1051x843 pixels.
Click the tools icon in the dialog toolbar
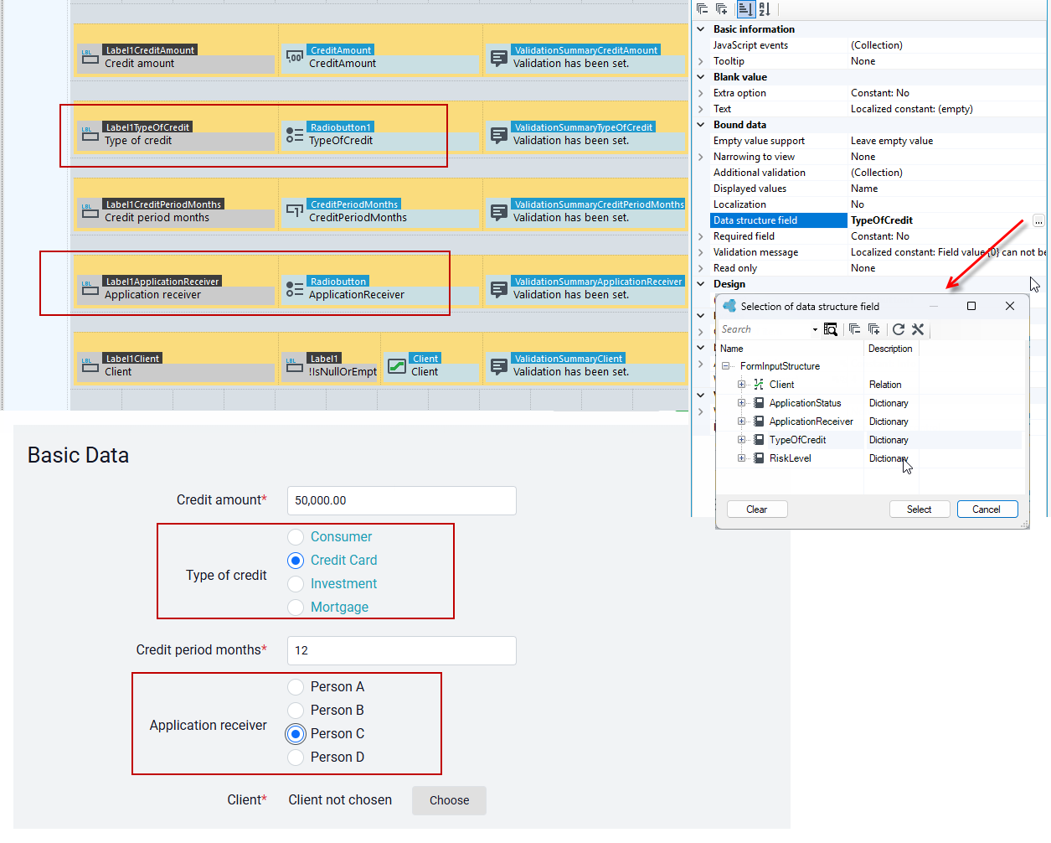(x=918, y=329)
